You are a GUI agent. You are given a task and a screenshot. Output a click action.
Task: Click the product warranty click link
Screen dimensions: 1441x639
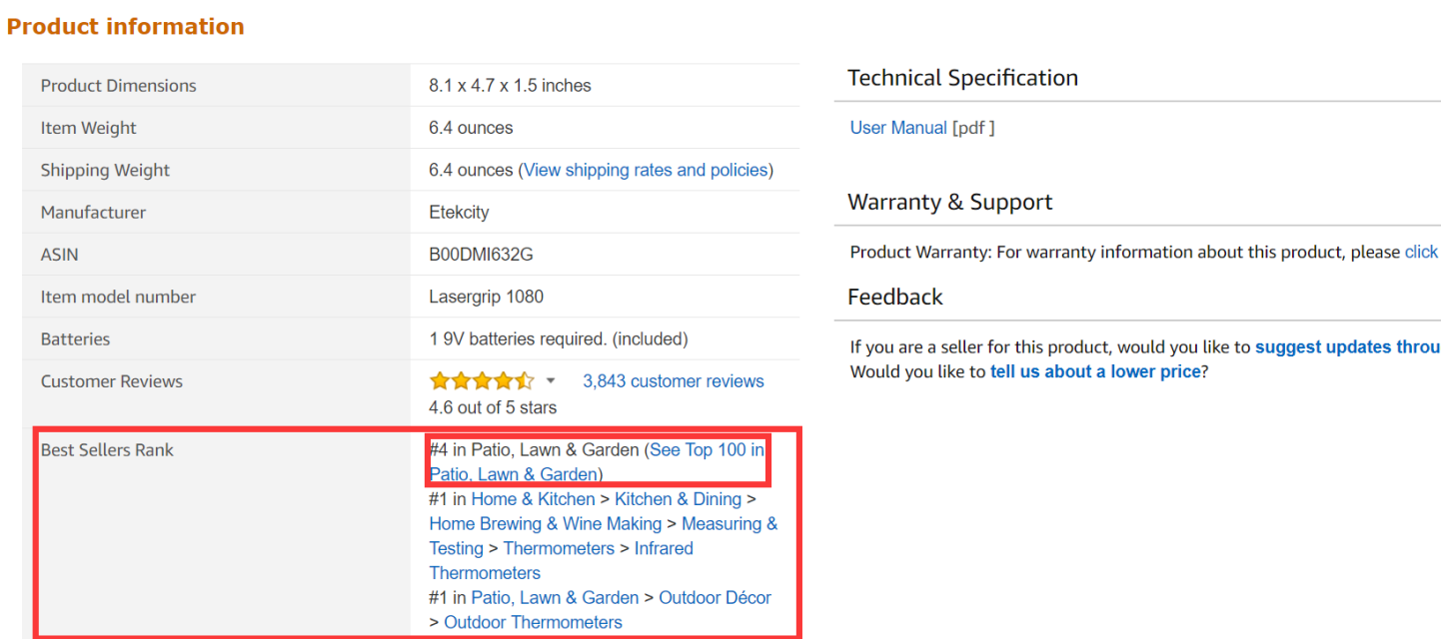[1421, 251]
